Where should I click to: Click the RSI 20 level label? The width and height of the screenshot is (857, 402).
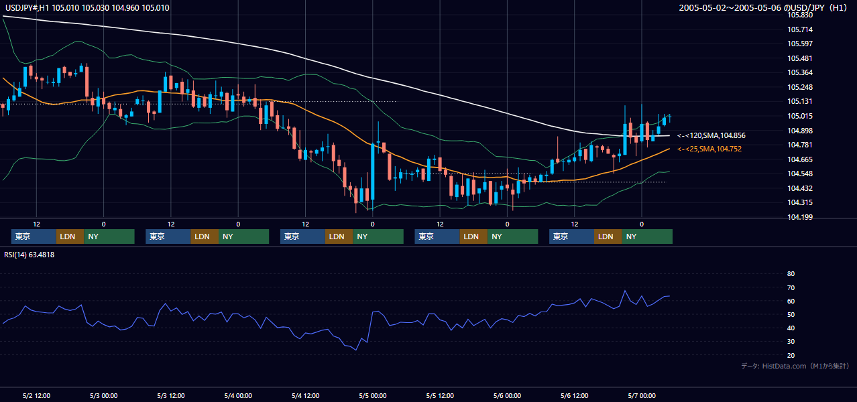tap(791, 355)
